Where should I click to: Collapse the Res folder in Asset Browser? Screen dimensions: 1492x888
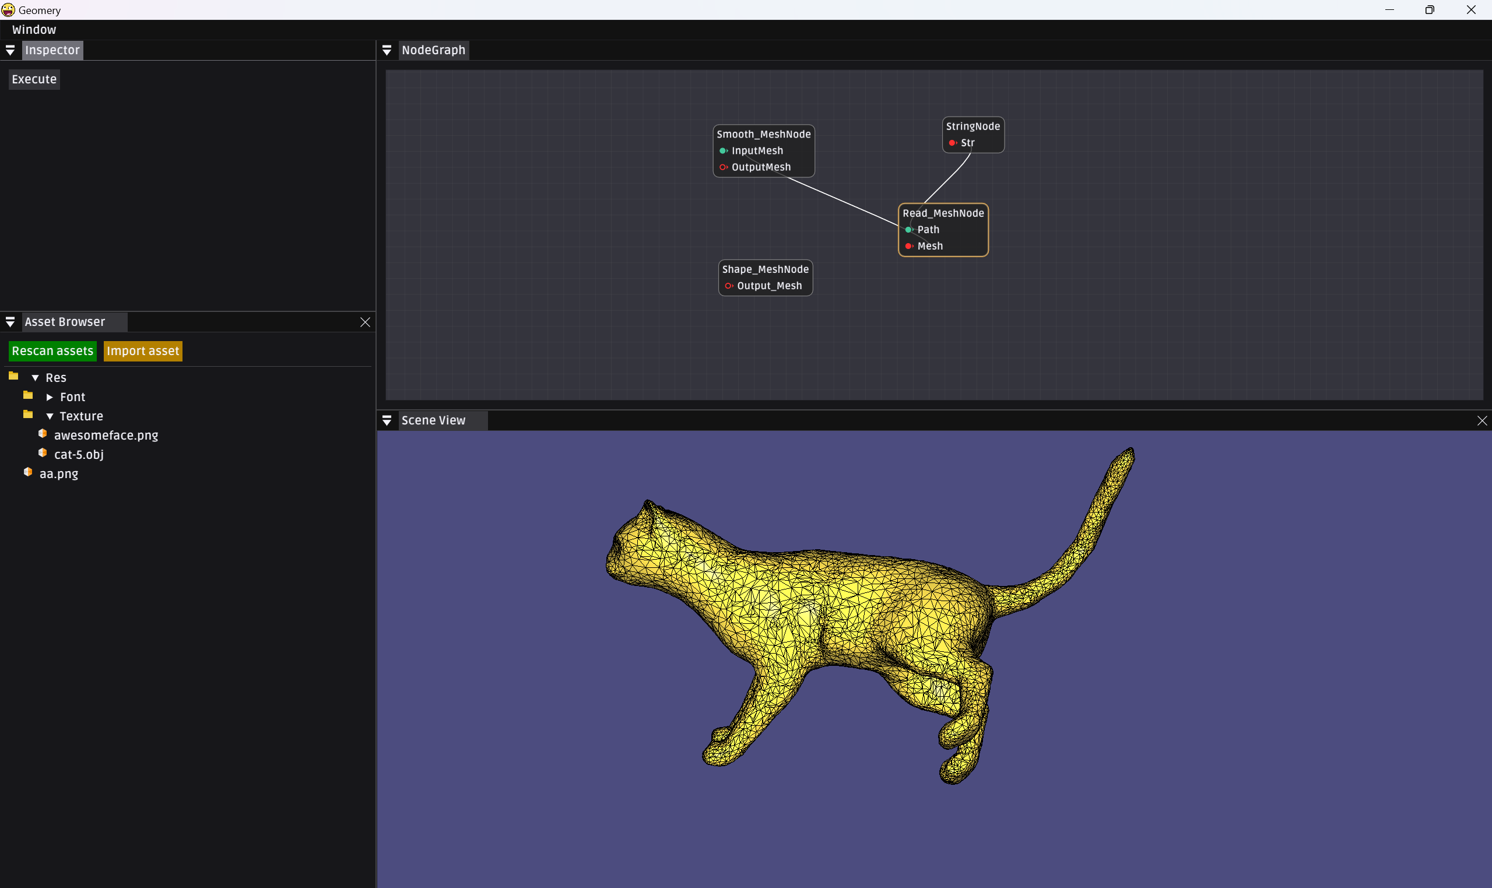coord(35,377)
